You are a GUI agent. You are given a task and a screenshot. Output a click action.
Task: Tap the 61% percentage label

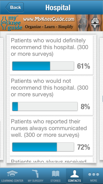[x=84, y=66]
